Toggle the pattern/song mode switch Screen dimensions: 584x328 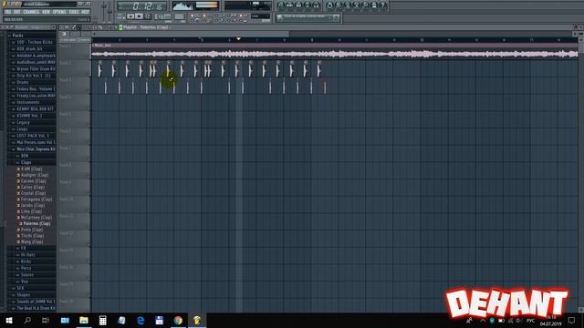120,16
